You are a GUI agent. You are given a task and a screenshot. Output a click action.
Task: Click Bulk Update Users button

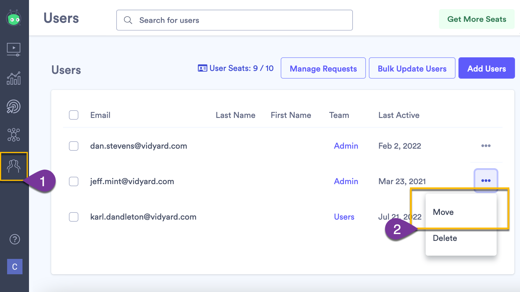coord(412,68)
